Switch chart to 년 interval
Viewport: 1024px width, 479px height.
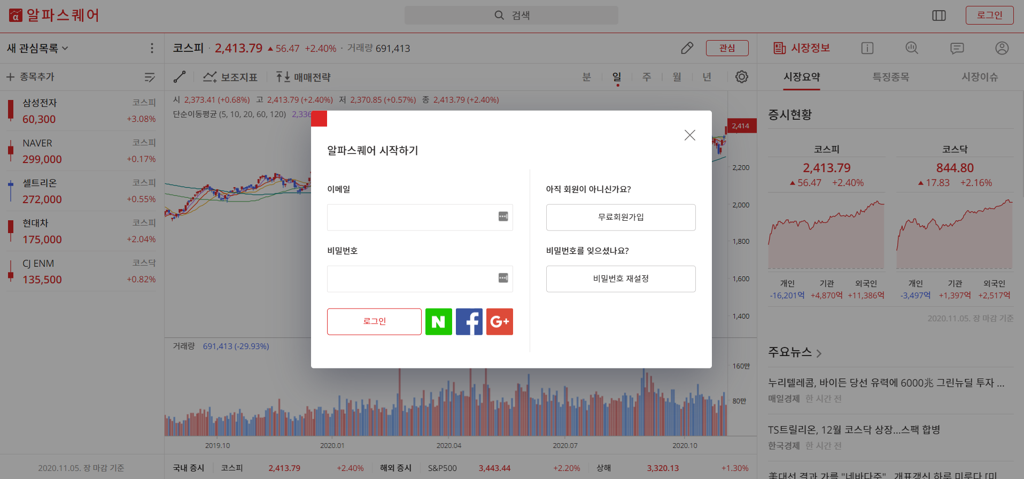point(707,77)
